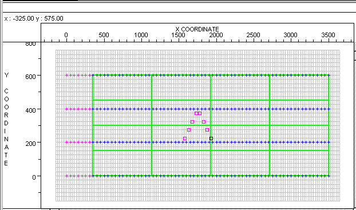Click the '600' label on the Y axis

click(x=31, y=77)
